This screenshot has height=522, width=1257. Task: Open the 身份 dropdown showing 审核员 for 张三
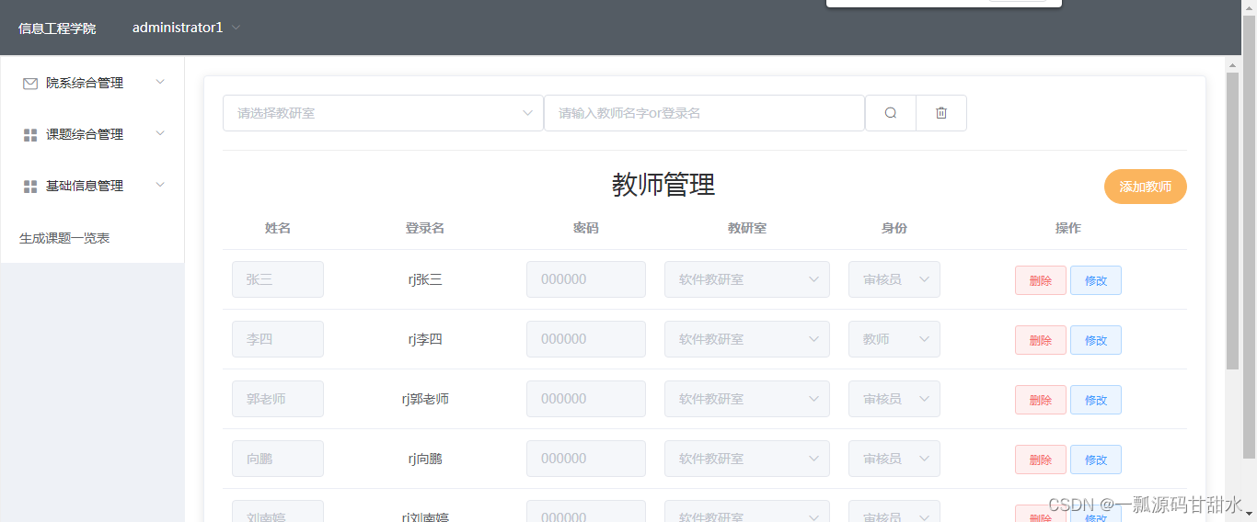point(894,279)
